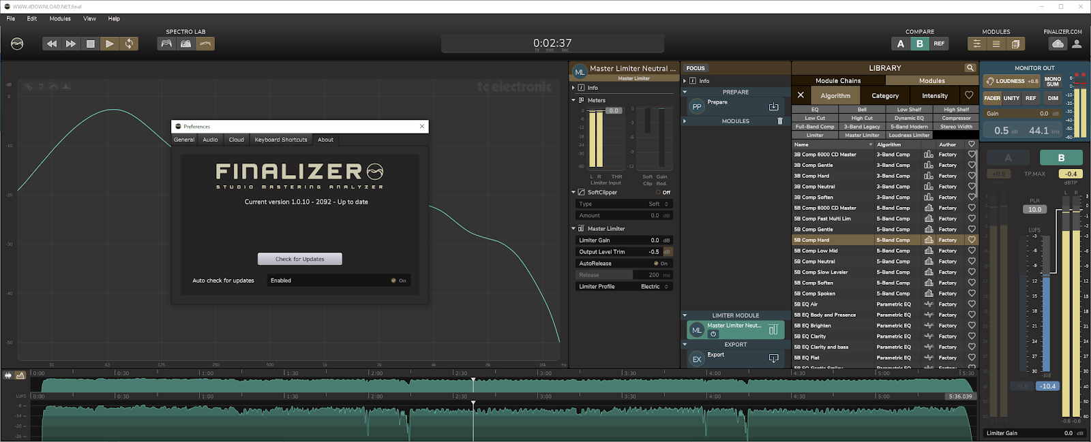Click the Export module icon on the right
Viewport: 1091px width, 442px height.
pos(773,358)
